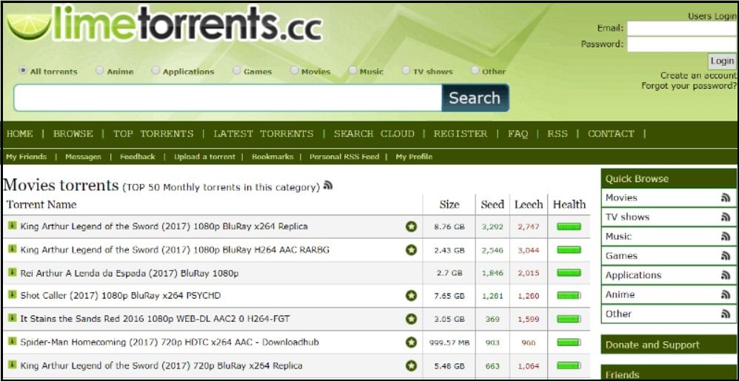Open the My Profile link
The image size is (739, 381).
click(x=414, y=157)
